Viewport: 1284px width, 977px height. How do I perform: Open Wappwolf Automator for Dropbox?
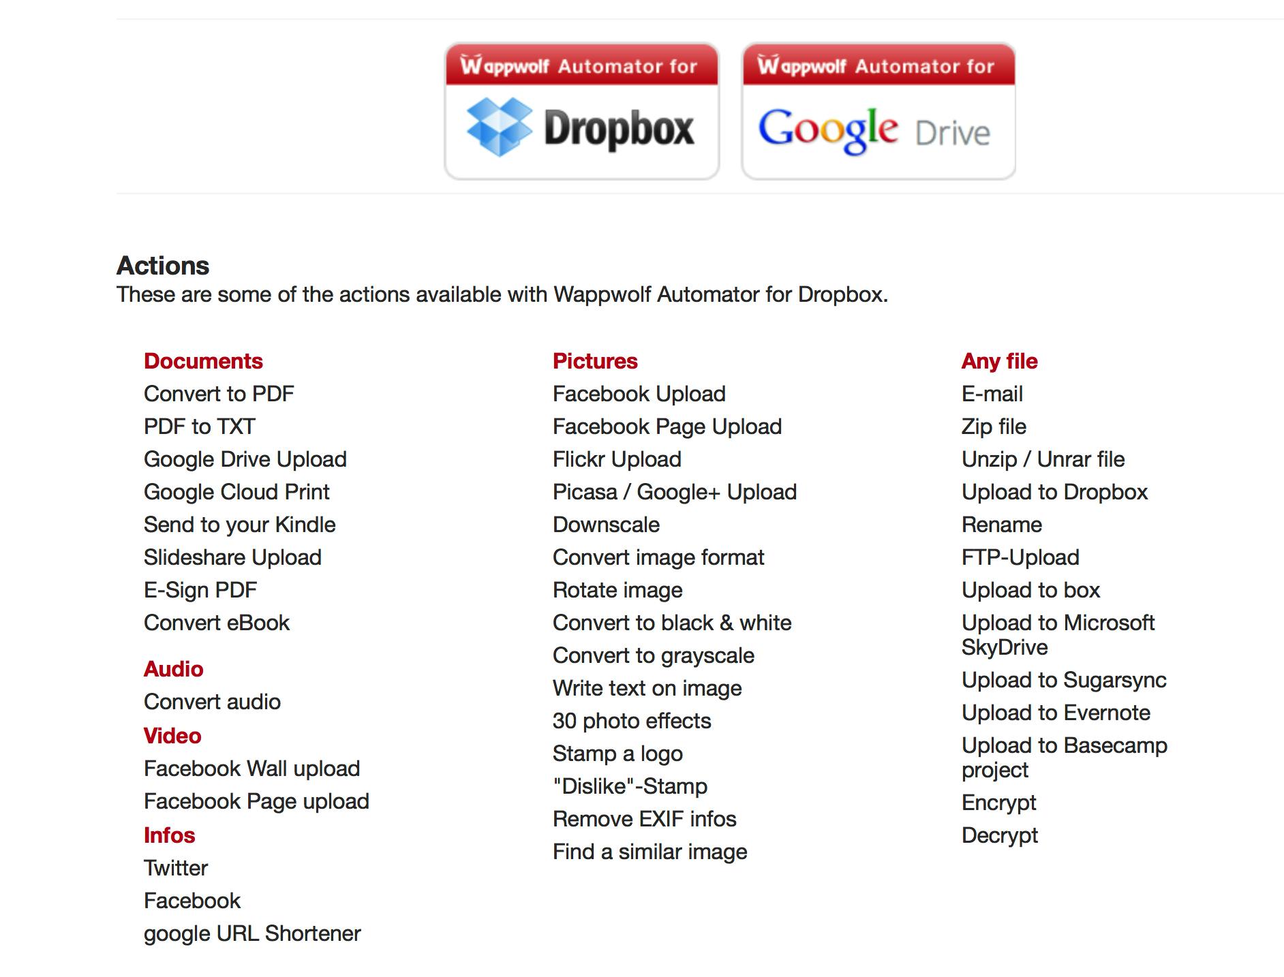click(581, 112)
